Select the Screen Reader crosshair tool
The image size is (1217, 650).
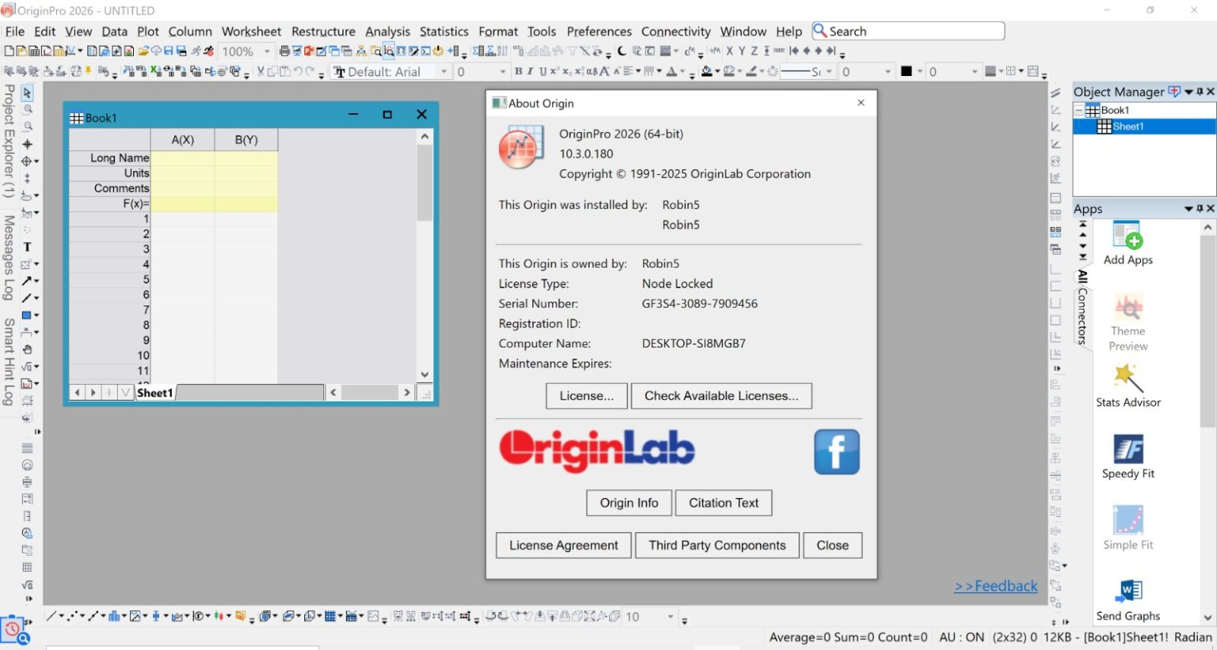(27, 144)
